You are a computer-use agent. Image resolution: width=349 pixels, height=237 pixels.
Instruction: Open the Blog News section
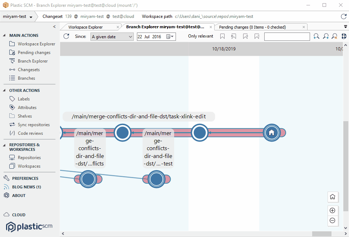(26, 187)
